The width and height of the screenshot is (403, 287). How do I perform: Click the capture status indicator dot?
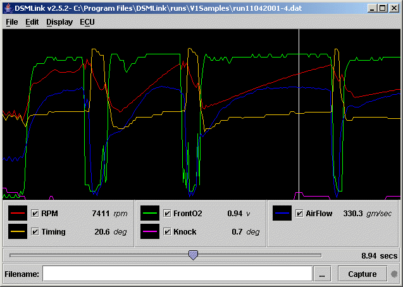[x=394, y=274]
